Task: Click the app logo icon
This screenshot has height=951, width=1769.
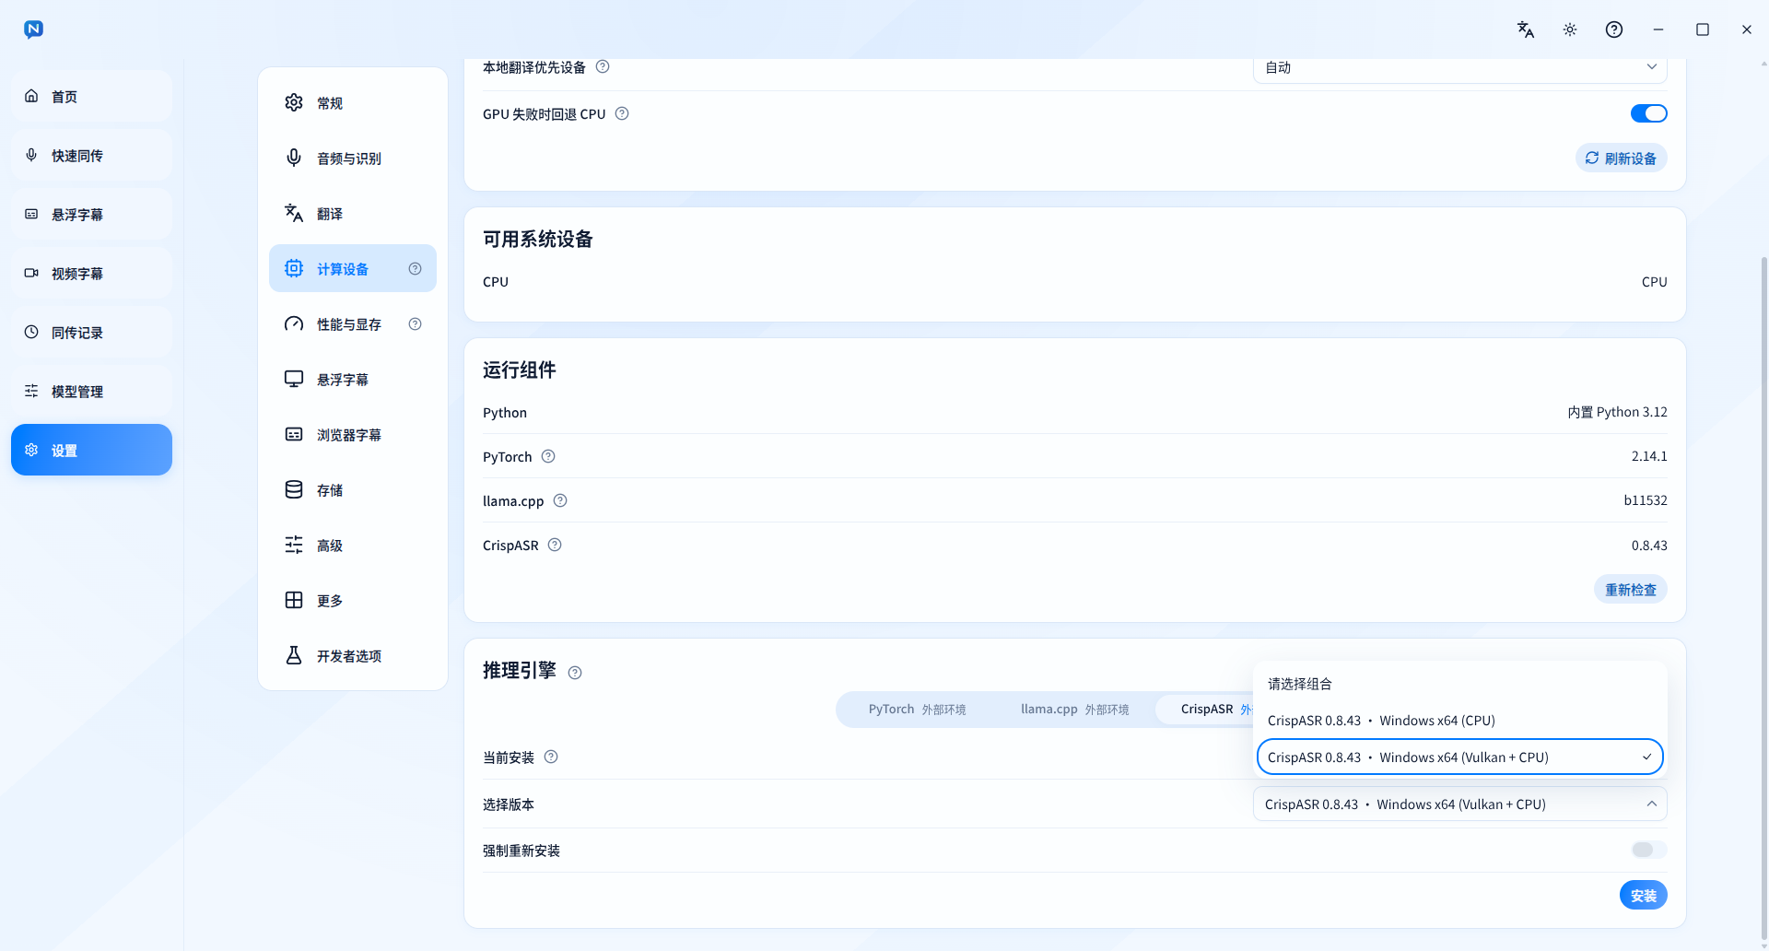Action: [33, 29]
